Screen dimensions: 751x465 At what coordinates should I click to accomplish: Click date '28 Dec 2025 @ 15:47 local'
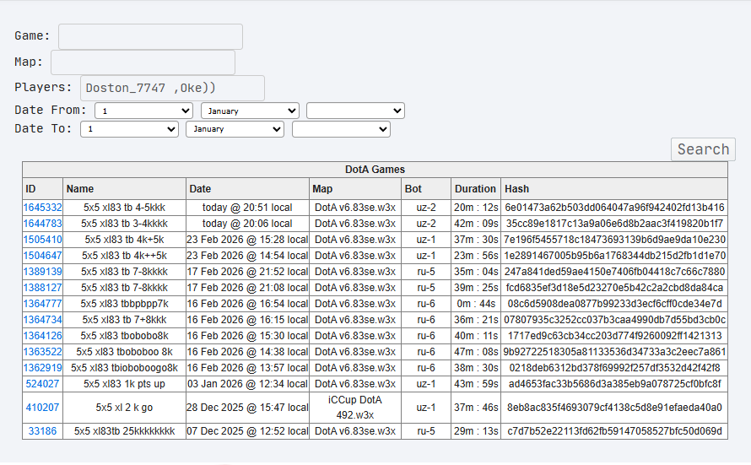(x=247, y=408)
